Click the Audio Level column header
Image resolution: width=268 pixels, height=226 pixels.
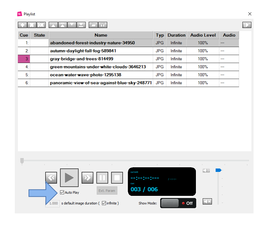pos(203,35)
